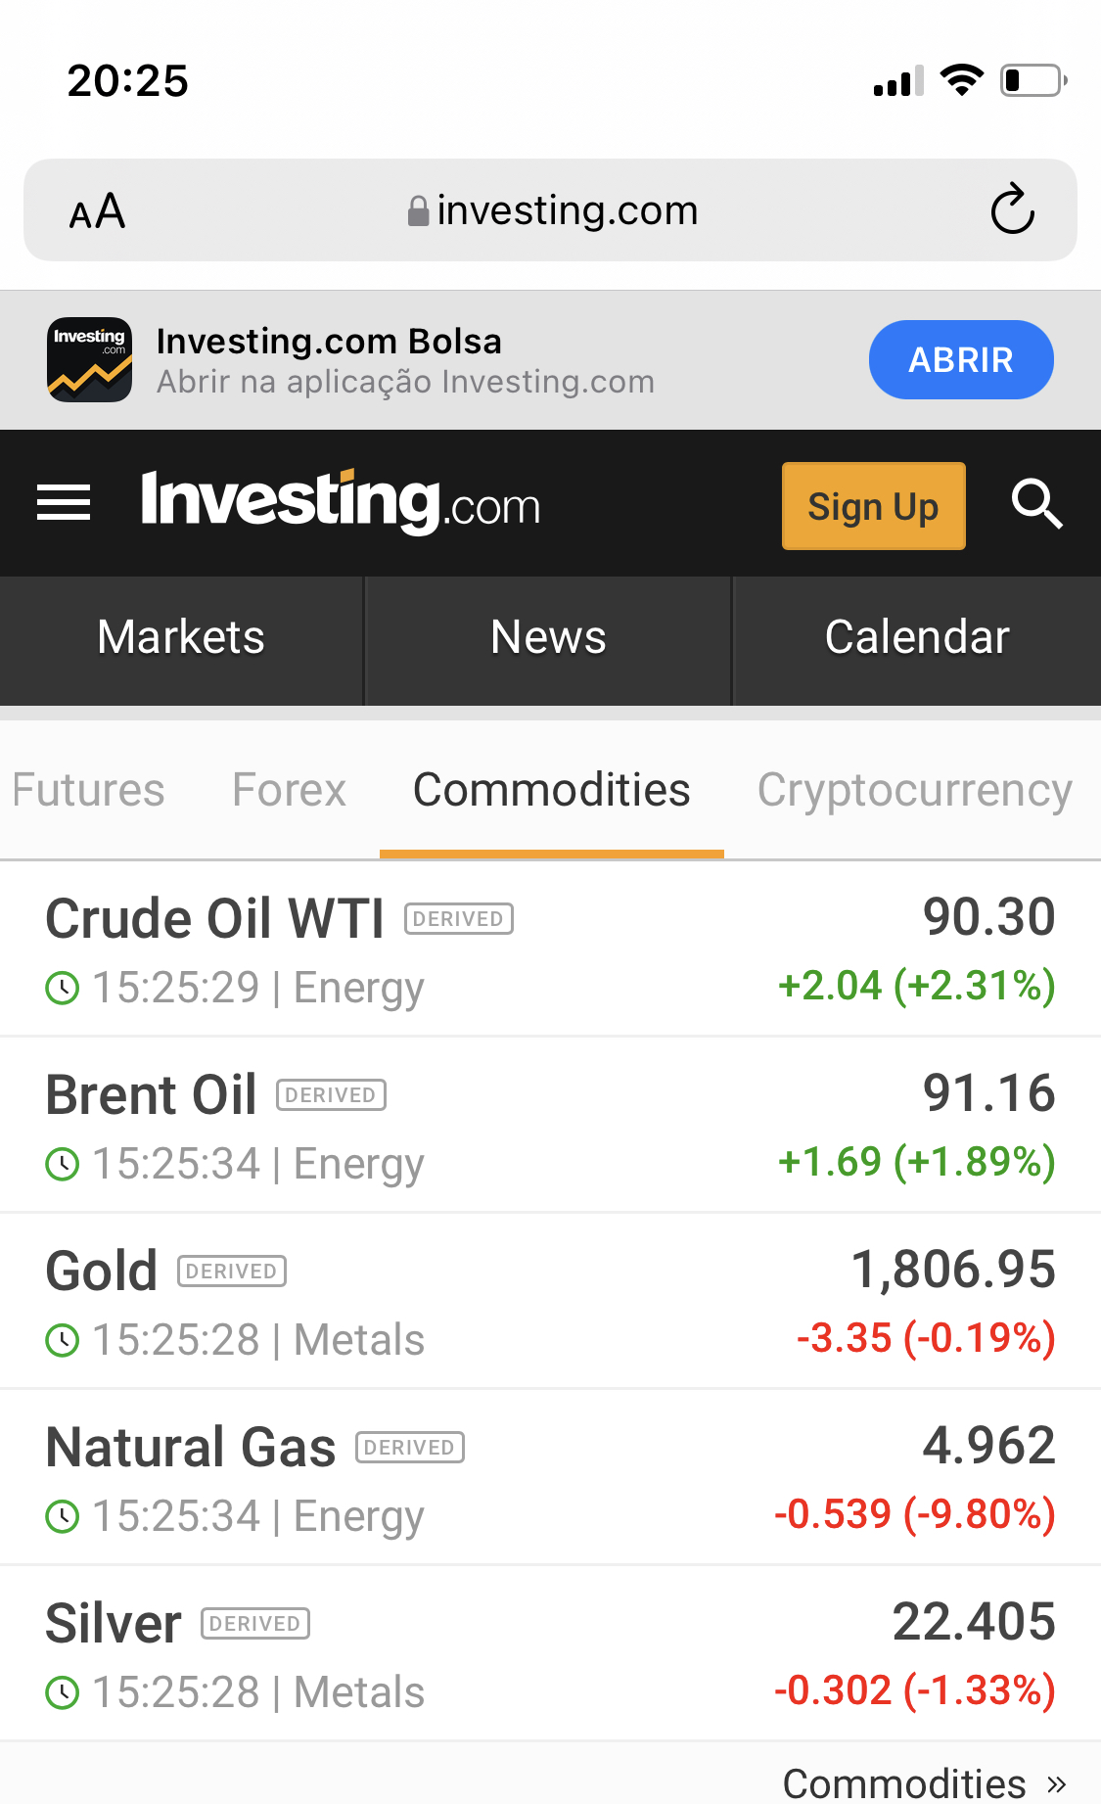
Task: Open the Brent Oil quote
Action: [x=152, y=1094]
